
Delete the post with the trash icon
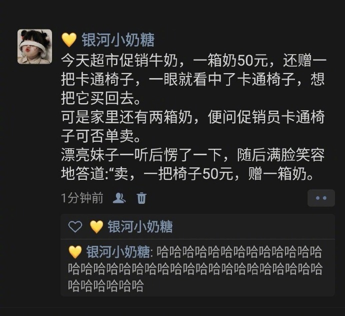click(141, 198)
